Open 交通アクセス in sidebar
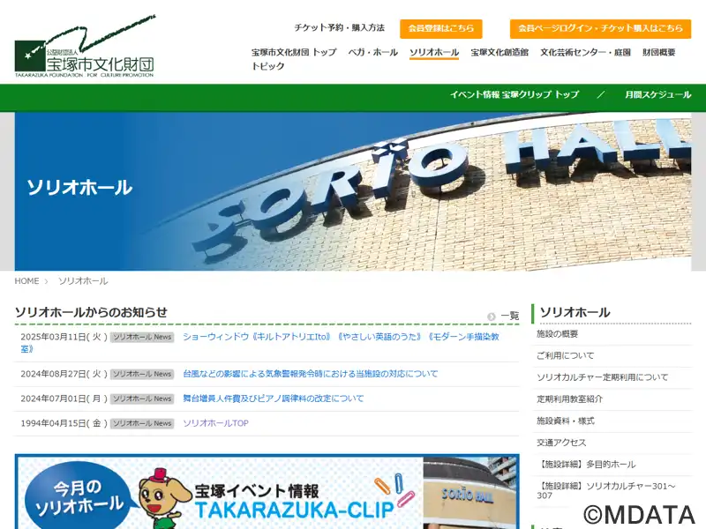Screen dimensions: 706x529 [x=561, y=443]
